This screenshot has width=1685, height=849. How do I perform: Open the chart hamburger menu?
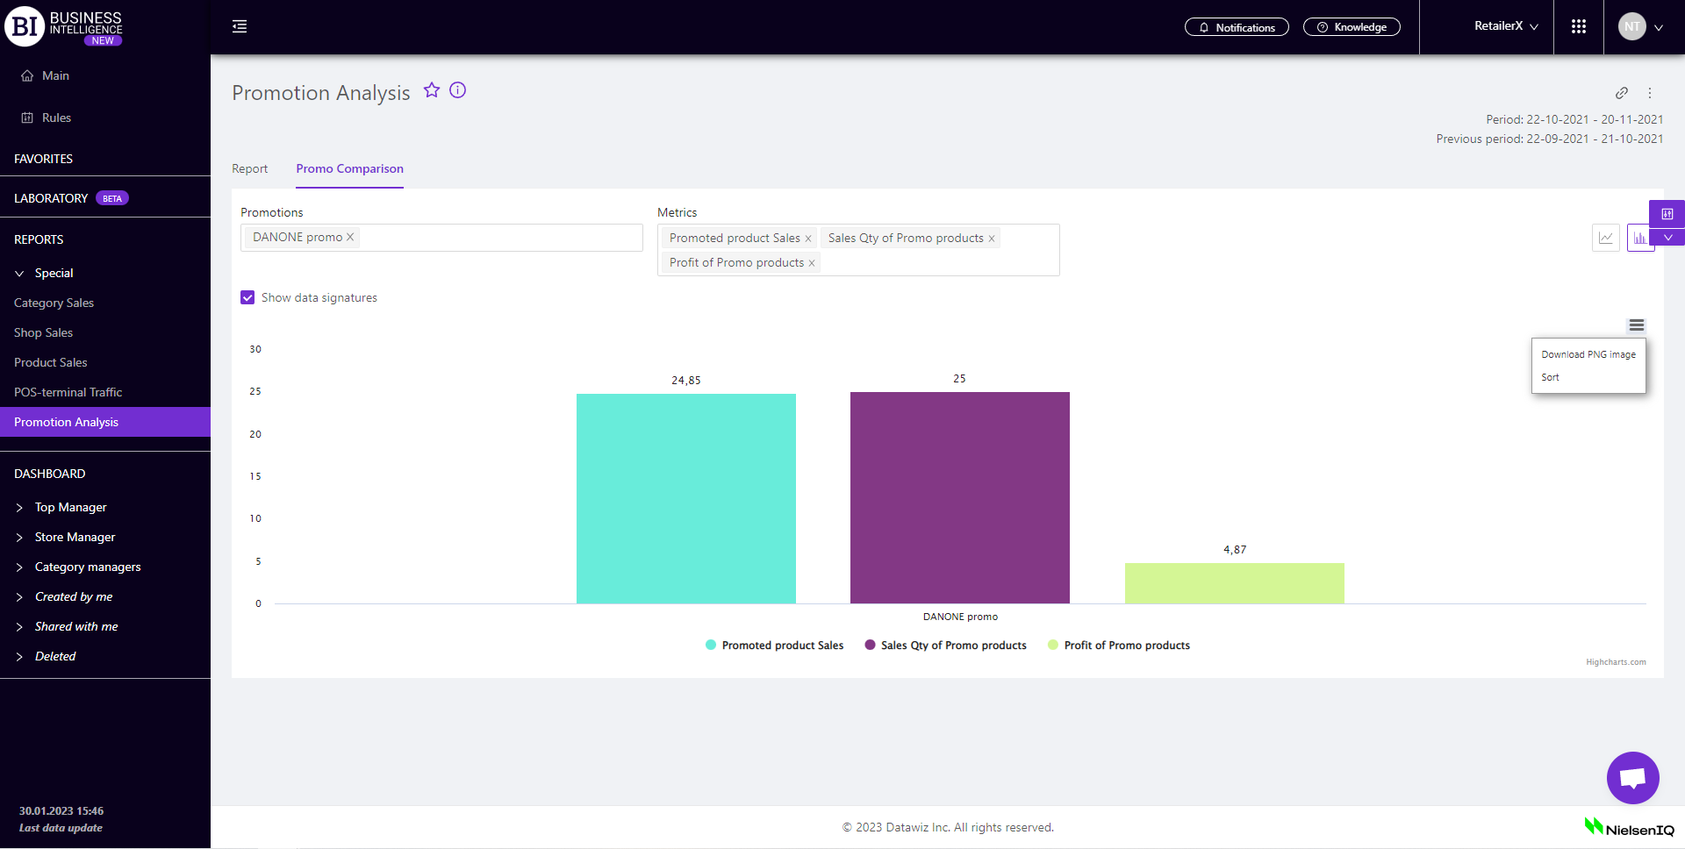[x=1636, y=325]
